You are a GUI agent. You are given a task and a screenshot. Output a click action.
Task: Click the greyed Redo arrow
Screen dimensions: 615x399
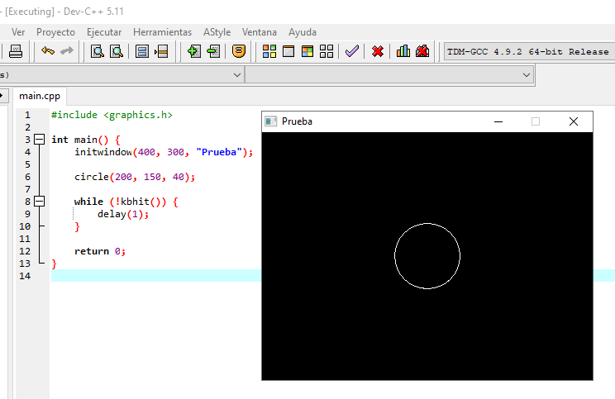click(x=67, y=51)
